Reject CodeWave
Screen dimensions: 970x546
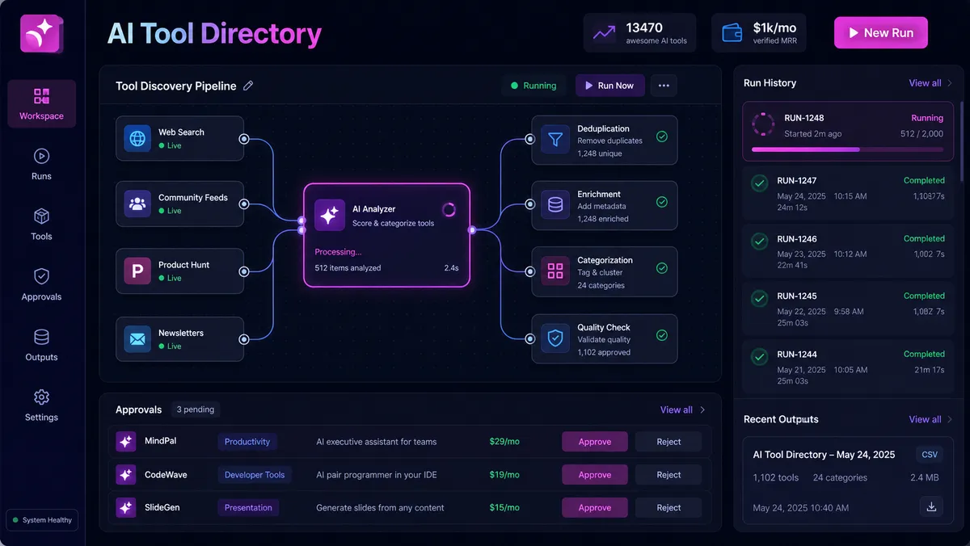[668, 475]
